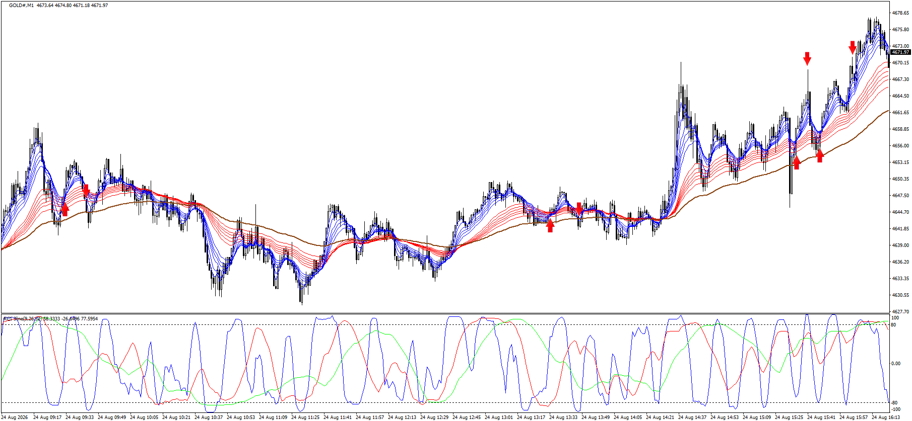Click the 4667.30 price scale label
This screenshot has height=421, width=912.
click(900, 79)
